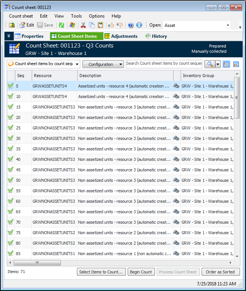Click the magnifying glass search icon
Image resolution: width=246 pixels, height=291 pixels.
[x=210, y=64]
